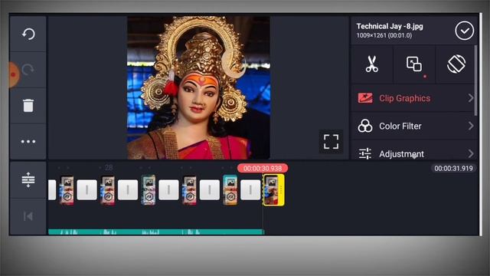Select the Color Filter circles icon

(x=365, y=126)
